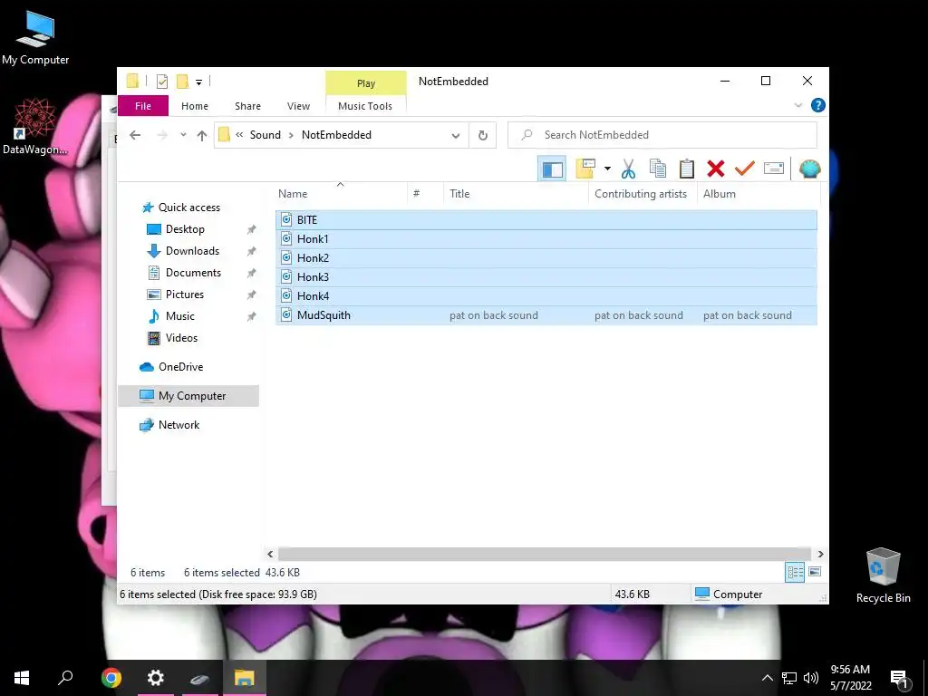
Task: Open the Recent locations dropdown
Action: coord(183,135)
